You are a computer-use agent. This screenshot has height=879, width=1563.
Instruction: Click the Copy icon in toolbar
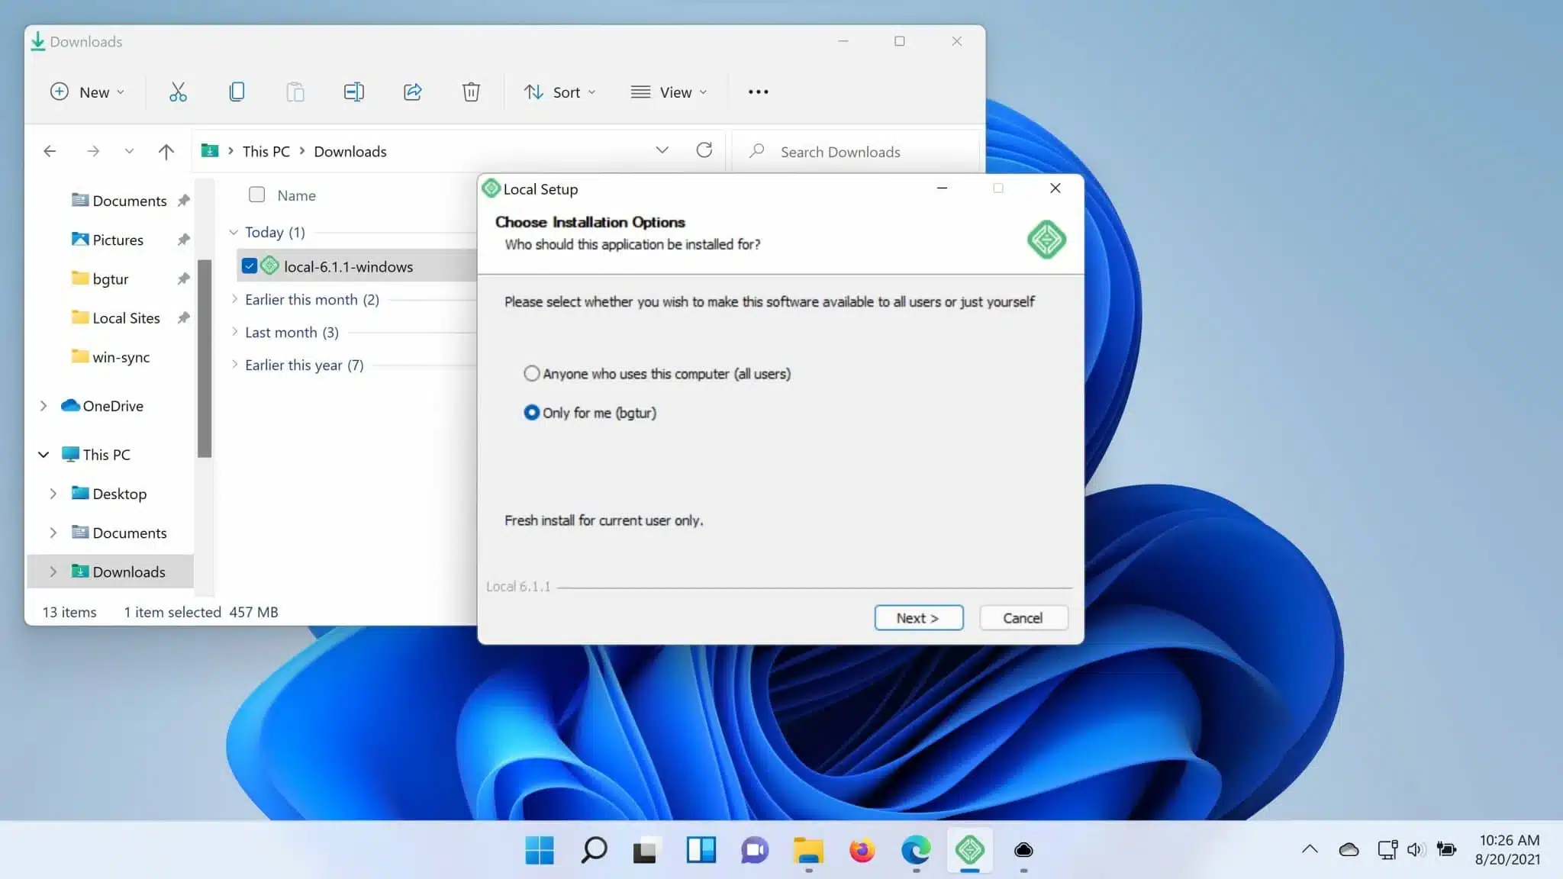coord(237,92)
